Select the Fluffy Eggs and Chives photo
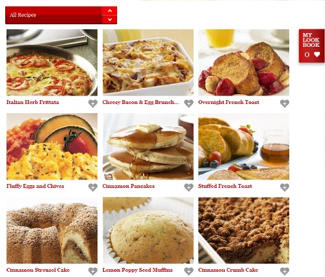 [x=52, y=146]
